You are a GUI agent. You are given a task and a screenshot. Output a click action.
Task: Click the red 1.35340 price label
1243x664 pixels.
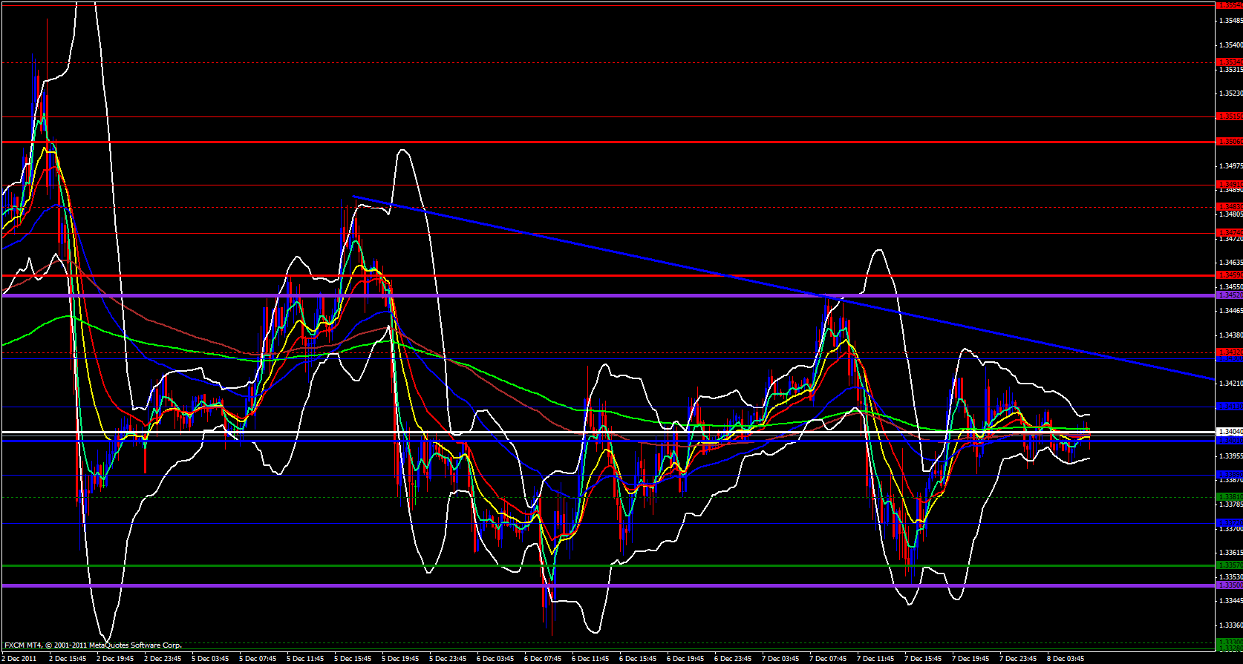[x=1229, y=62]
